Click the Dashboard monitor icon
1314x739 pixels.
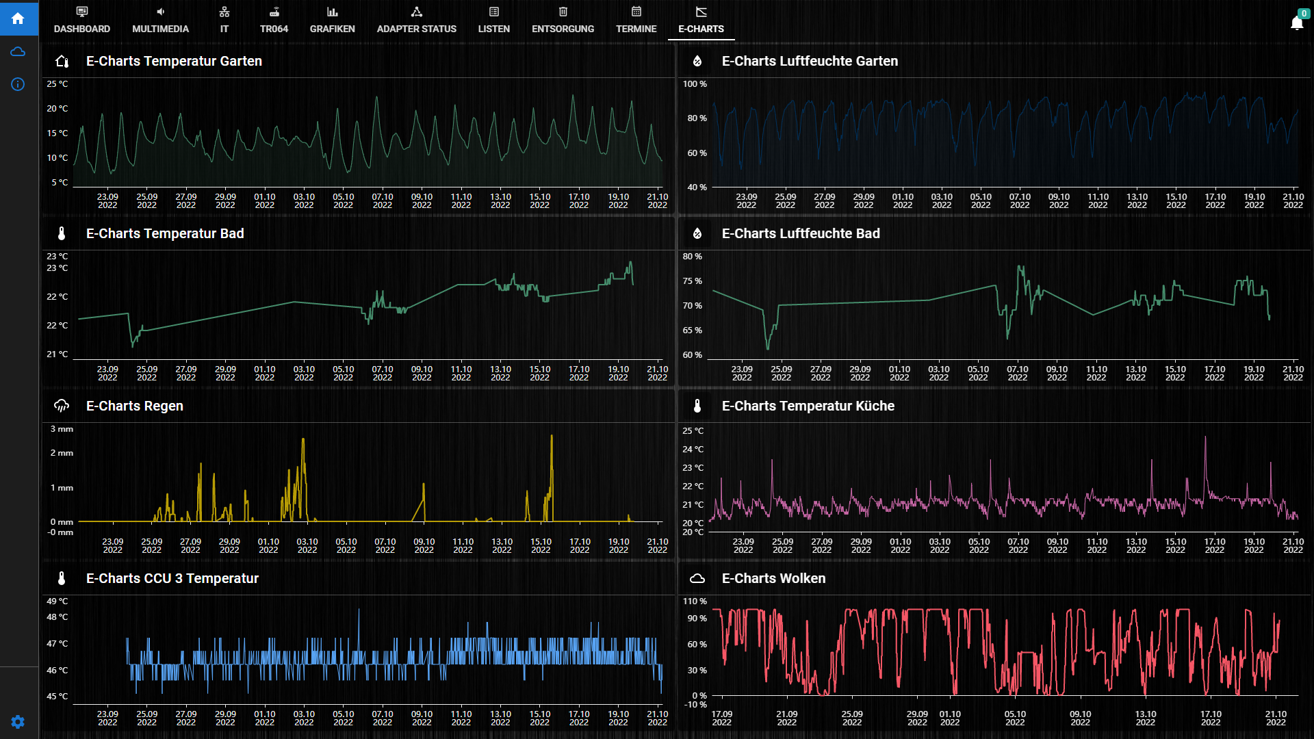pos(82,12)
